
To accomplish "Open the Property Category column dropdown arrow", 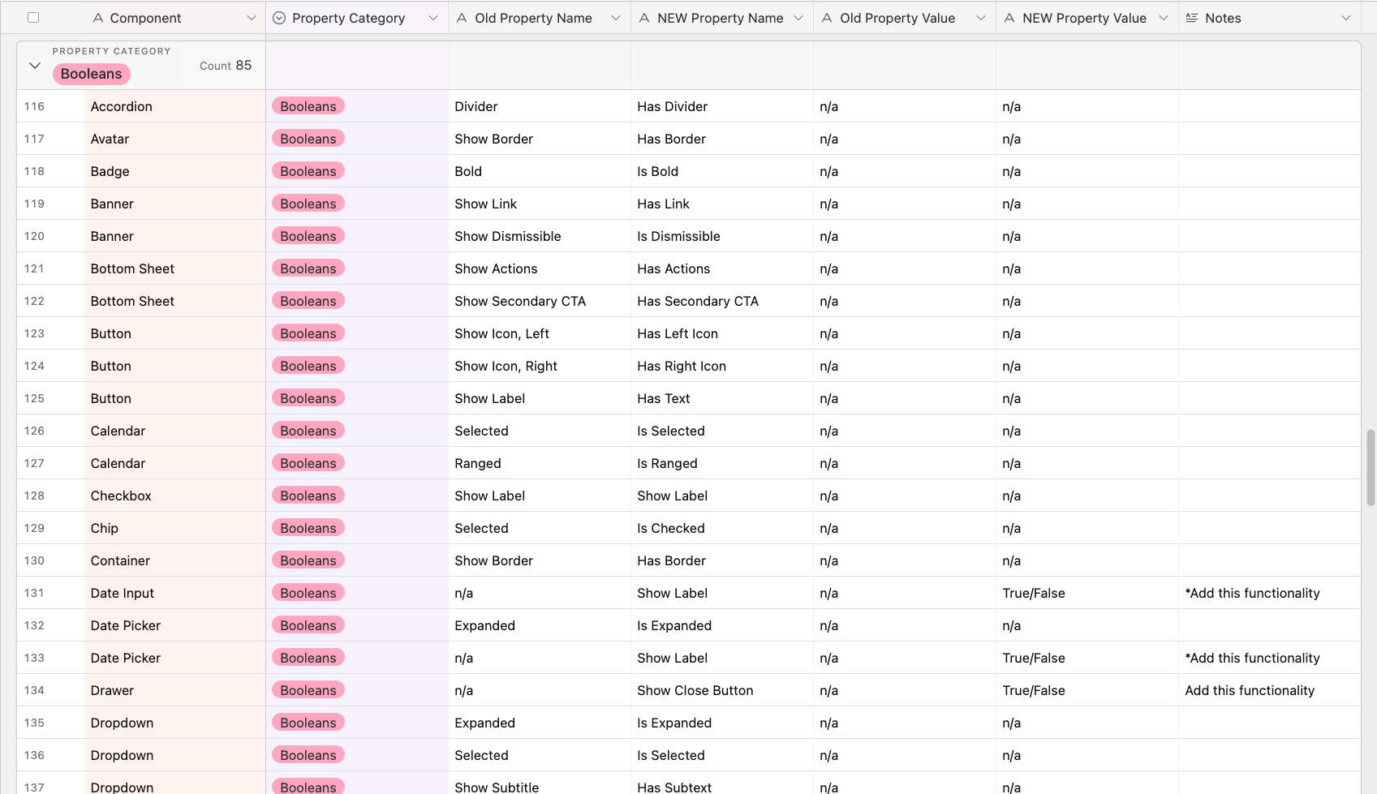I will (x=433, y=18).
